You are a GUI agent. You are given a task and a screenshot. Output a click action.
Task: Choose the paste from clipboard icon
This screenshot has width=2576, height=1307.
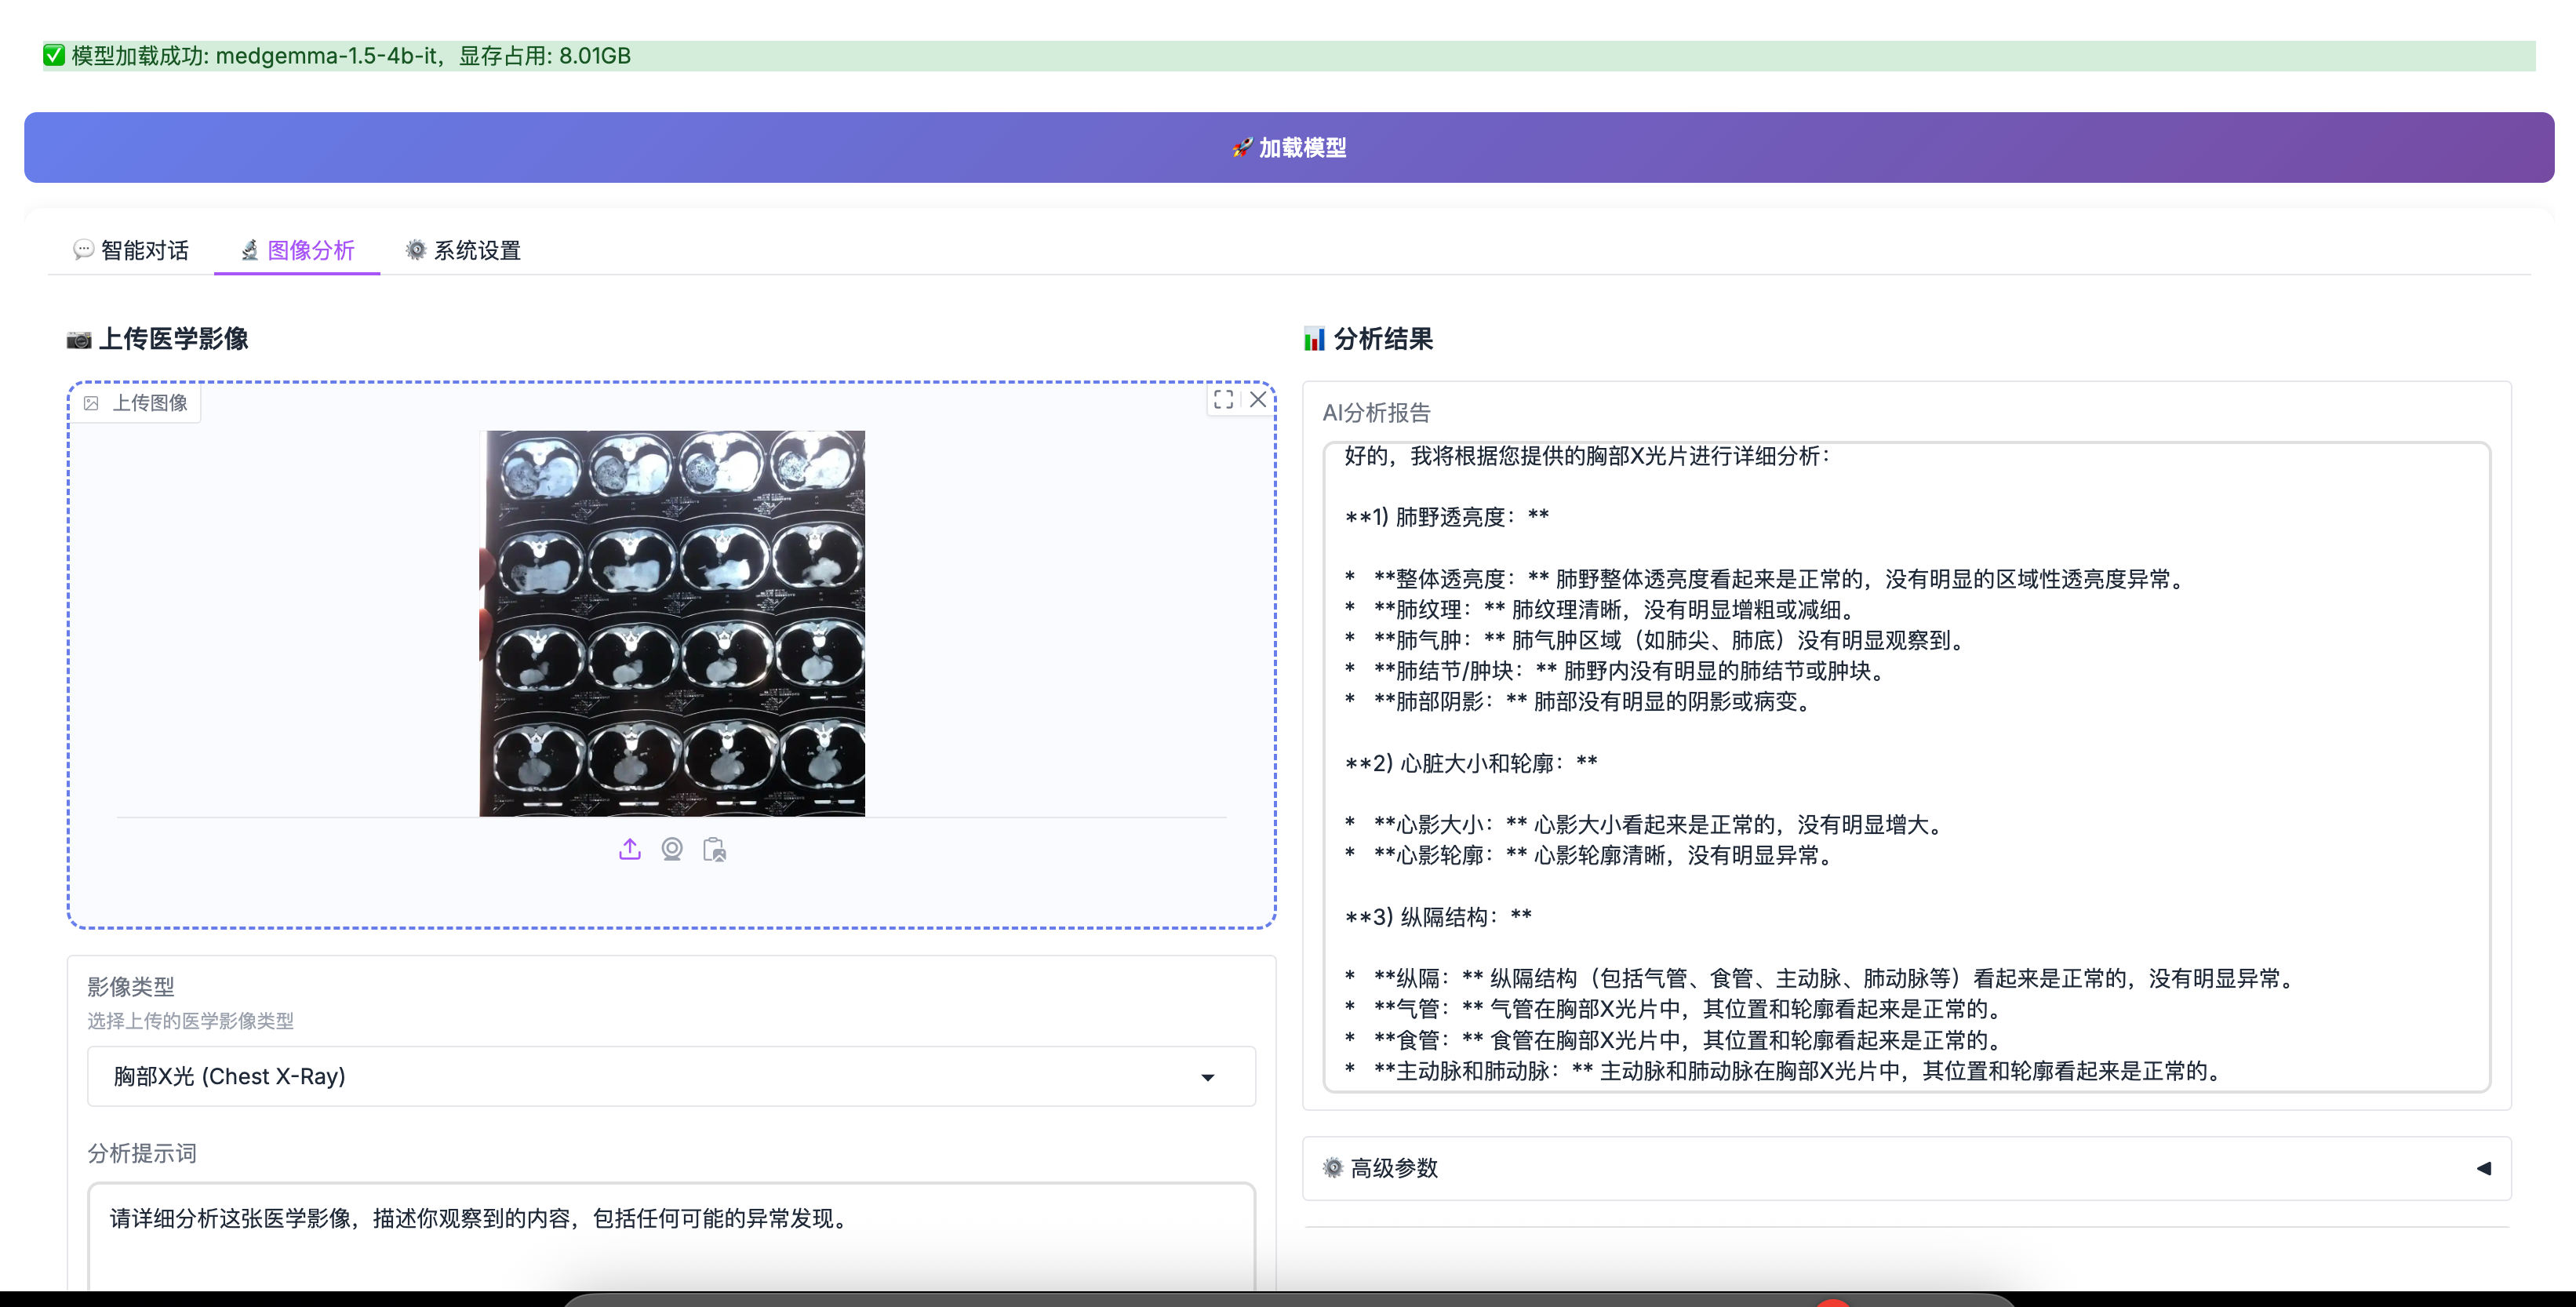(714, 849)
